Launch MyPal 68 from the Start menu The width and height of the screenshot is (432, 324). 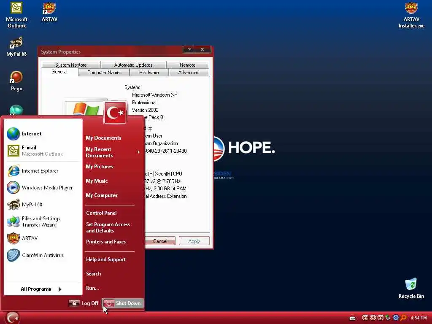pyautogui.click(x=43, y=205)
